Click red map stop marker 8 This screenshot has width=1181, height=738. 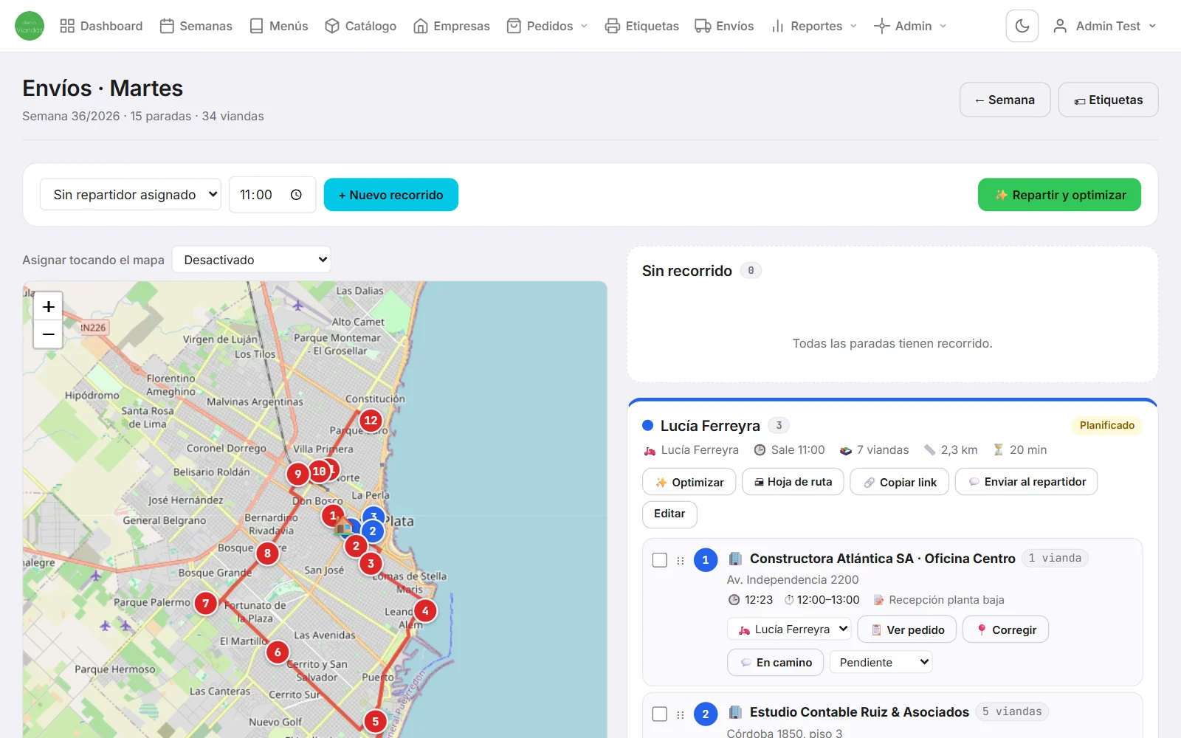pos(267,553)
